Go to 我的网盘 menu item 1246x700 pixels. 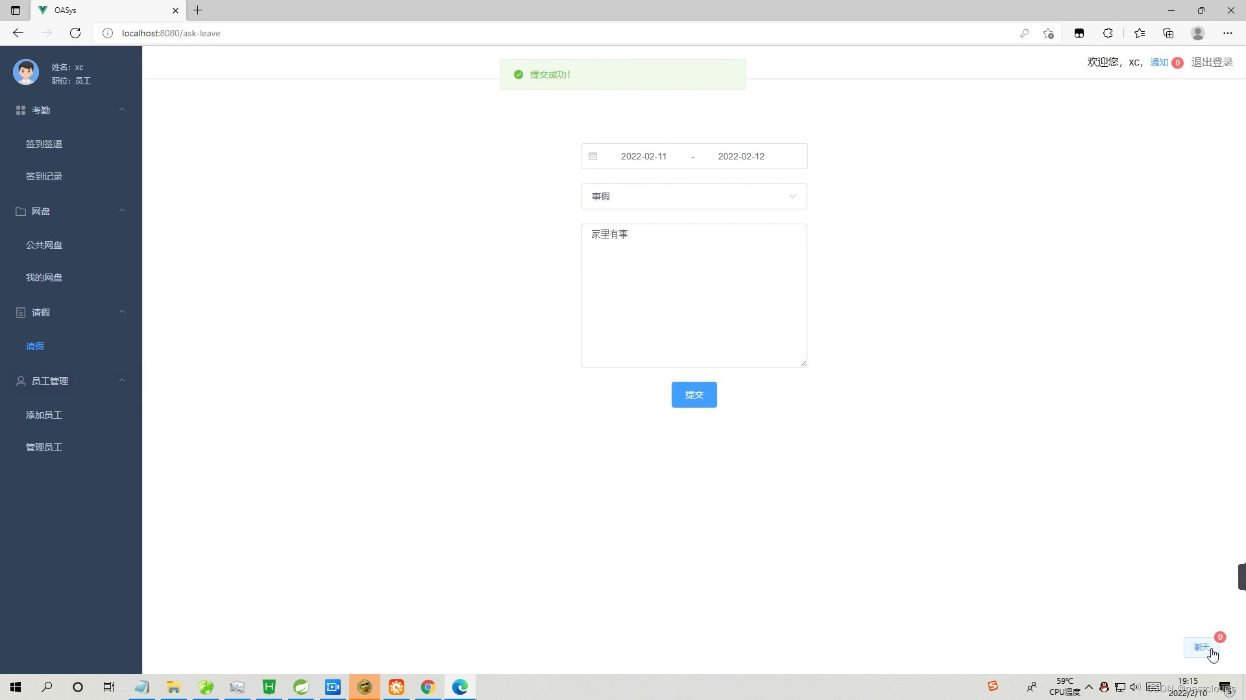click(44, 277)
